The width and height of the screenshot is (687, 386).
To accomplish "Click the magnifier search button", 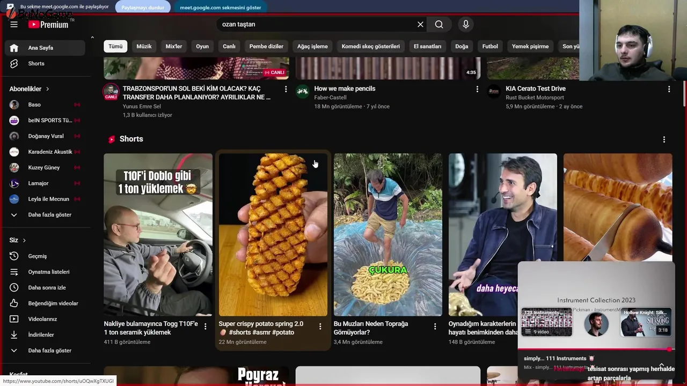I will coord(439,24).
